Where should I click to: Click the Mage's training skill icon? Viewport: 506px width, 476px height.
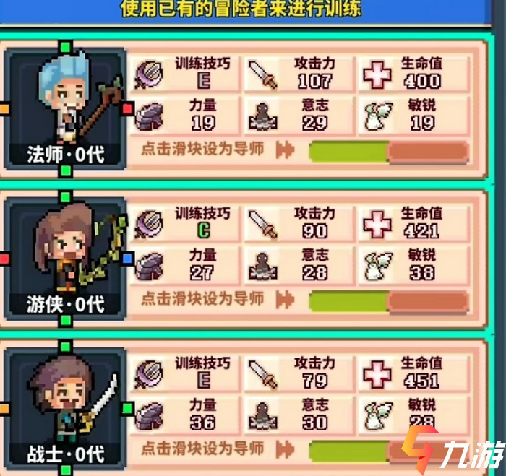point(149,75)
